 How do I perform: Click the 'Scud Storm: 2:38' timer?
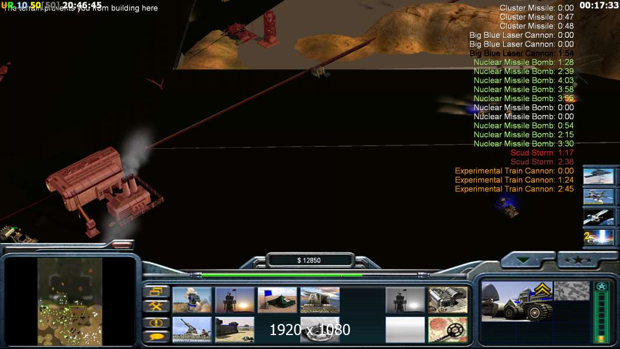point(542,162)
